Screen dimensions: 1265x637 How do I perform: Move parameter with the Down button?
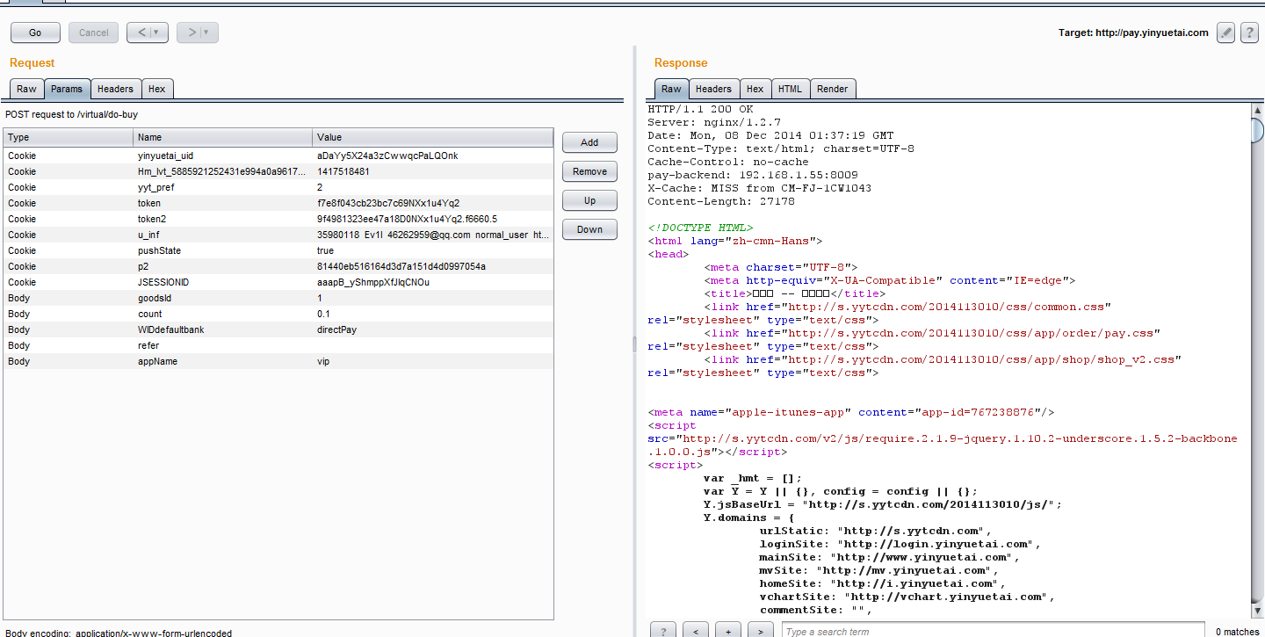(589, 229)
